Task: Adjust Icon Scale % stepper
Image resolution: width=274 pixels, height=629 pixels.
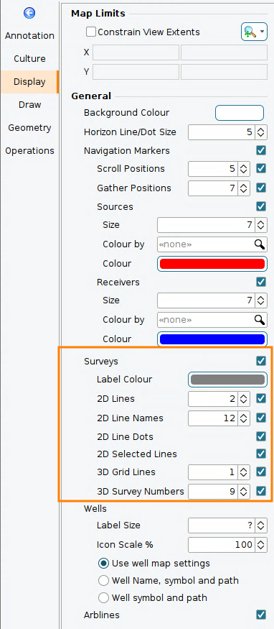Action: 261,544
